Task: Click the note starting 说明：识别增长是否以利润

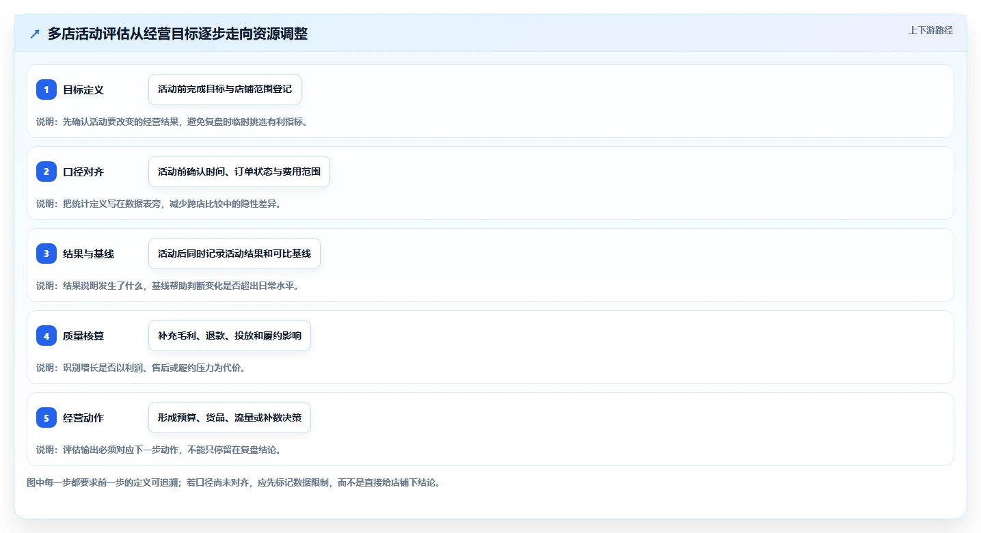Action: (141, 368)
